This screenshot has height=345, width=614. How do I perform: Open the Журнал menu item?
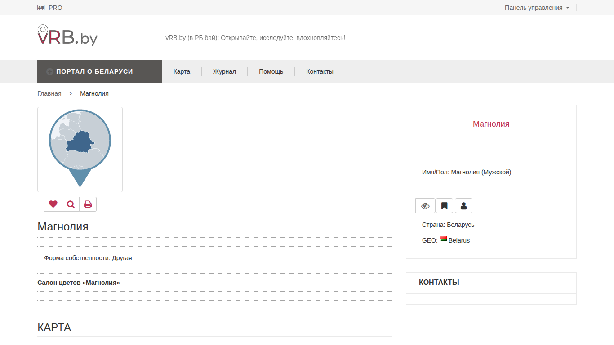click(224, 71)
